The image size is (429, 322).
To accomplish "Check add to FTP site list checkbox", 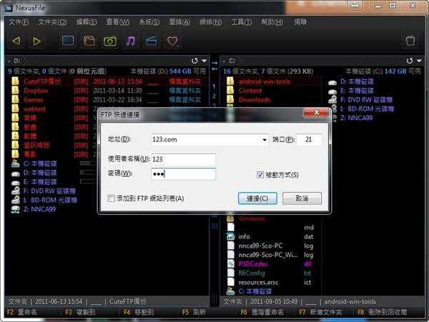I will coord(111,198).
